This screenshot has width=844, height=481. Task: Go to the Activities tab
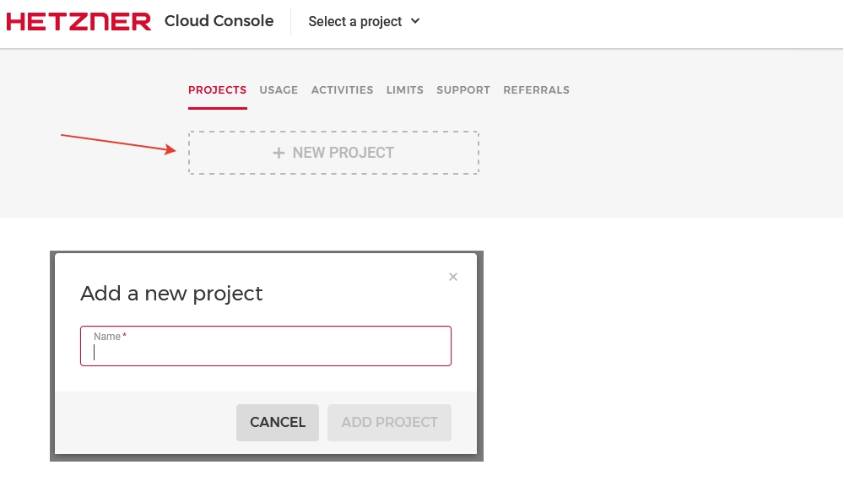(x=342, y=90)
